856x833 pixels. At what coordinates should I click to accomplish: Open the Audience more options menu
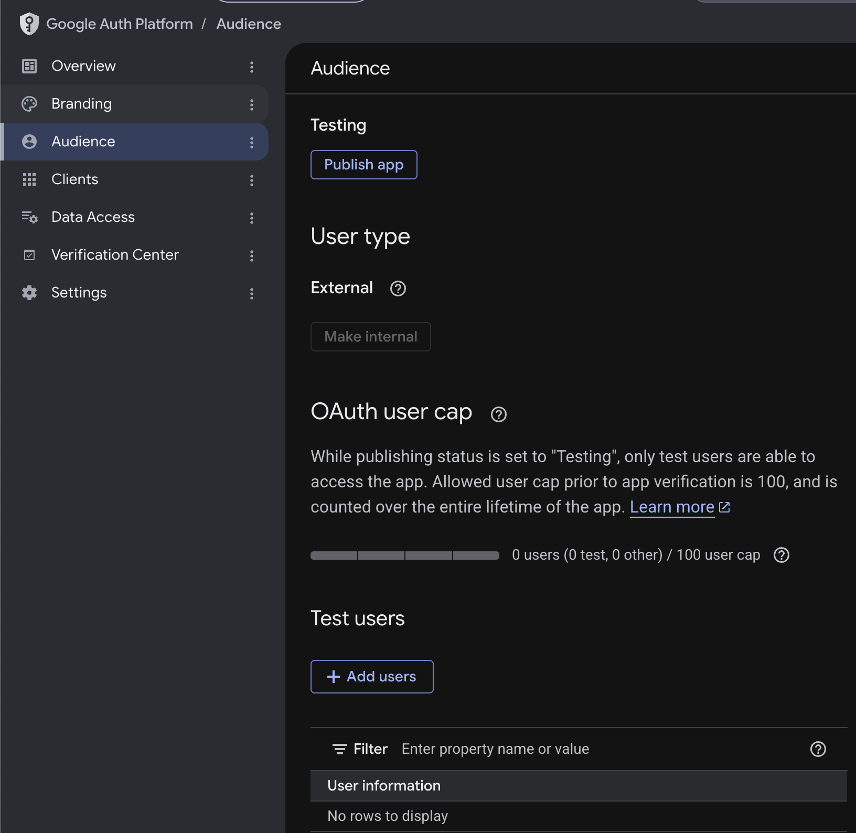pyautogui.click(x=252, y=142)
